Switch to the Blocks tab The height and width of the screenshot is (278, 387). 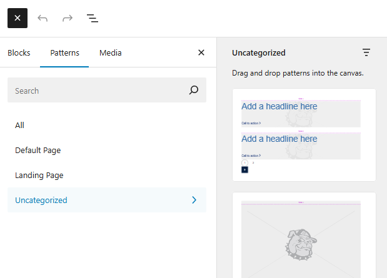tap(19, 52)
